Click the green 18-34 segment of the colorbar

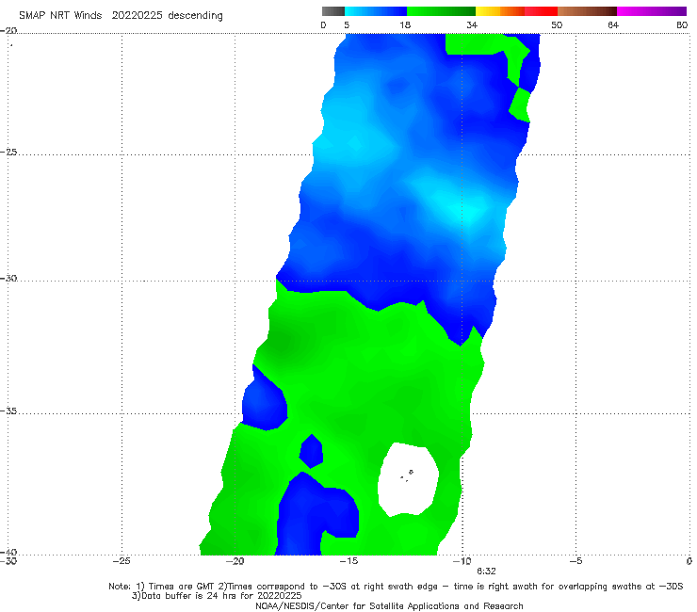coord(441,11)
